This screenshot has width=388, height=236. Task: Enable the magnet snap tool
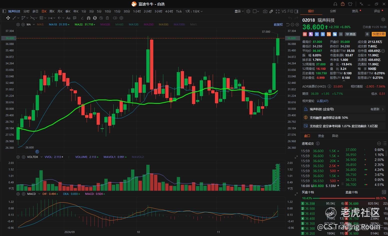click(x=88, y=18)
